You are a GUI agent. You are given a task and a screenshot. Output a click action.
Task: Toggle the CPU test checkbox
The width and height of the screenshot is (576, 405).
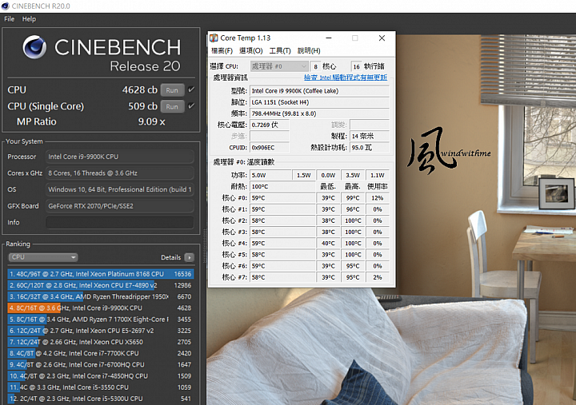(x=191, y=89)
